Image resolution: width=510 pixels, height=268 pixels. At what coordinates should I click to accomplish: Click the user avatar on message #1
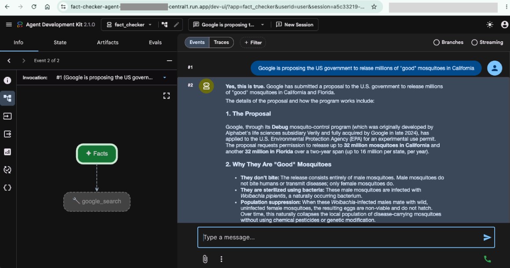point(494,68)
